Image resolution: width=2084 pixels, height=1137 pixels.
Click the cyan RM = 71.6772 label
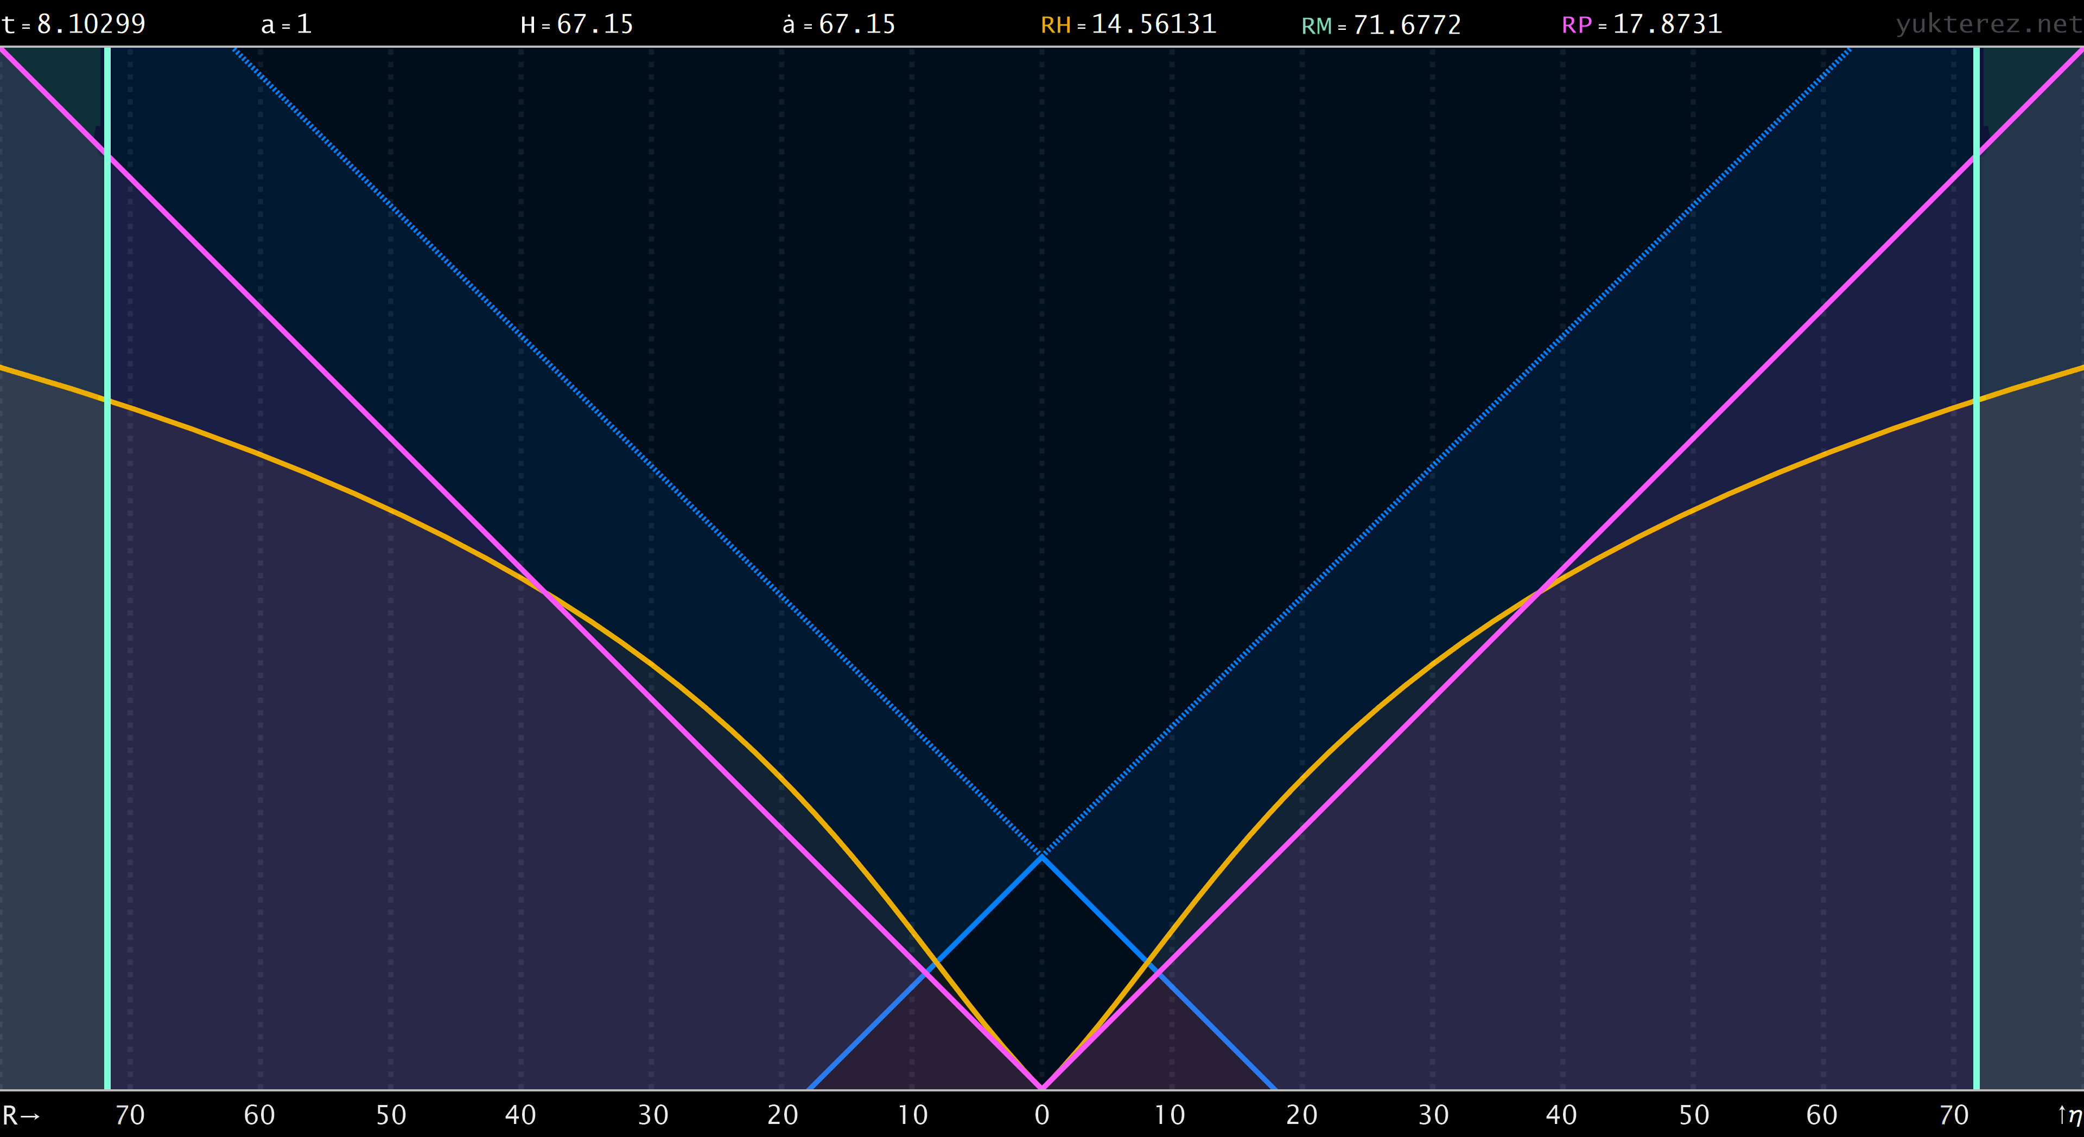pyautogui.click(x=1381, y=25)
